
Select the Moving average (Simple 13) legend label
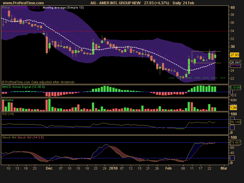tap(63, 7)
